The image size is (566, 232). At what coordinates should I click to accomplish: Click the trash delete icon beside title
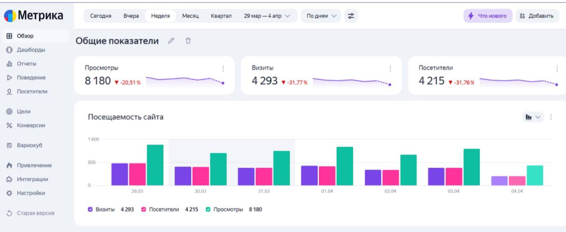[x=188, y=42]
